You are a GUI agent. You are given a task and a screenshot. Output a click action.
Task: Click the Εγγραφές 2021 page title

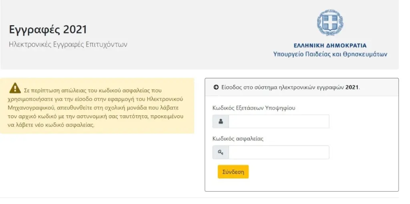click(48, 30)
